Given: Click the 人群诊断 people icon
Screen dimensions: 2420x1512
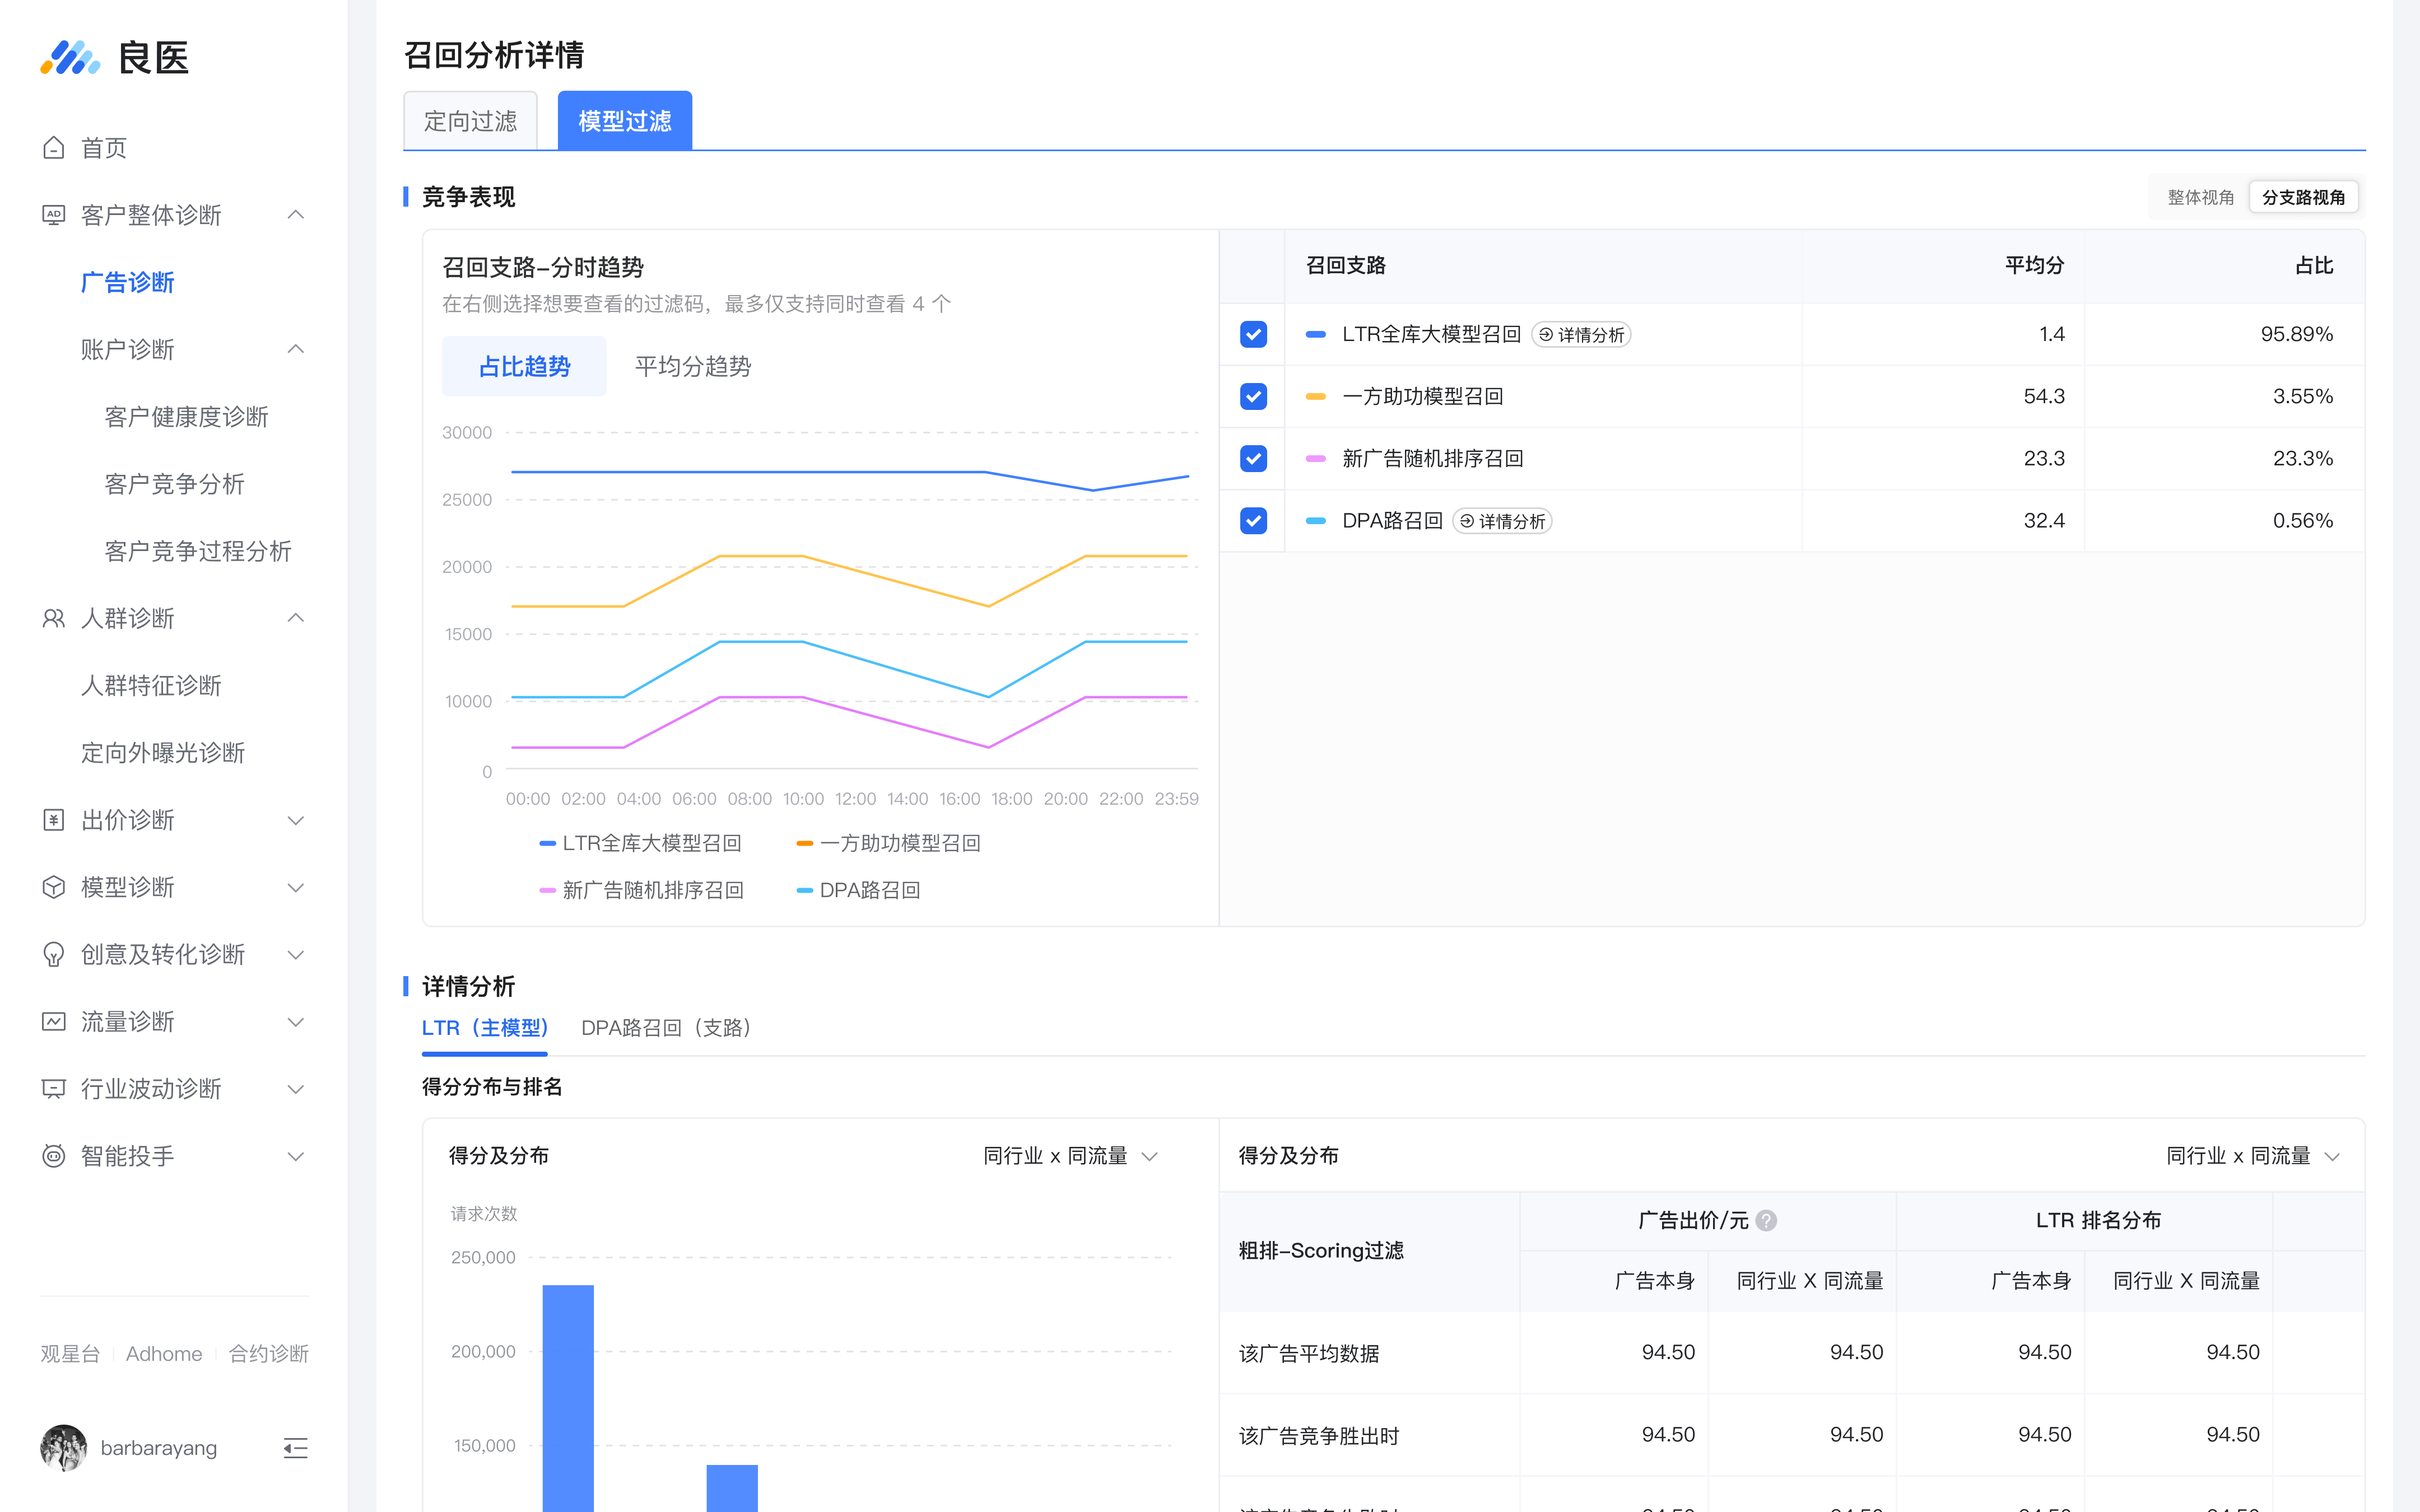Looking at the screenshot, I should (x=54, y=618).
